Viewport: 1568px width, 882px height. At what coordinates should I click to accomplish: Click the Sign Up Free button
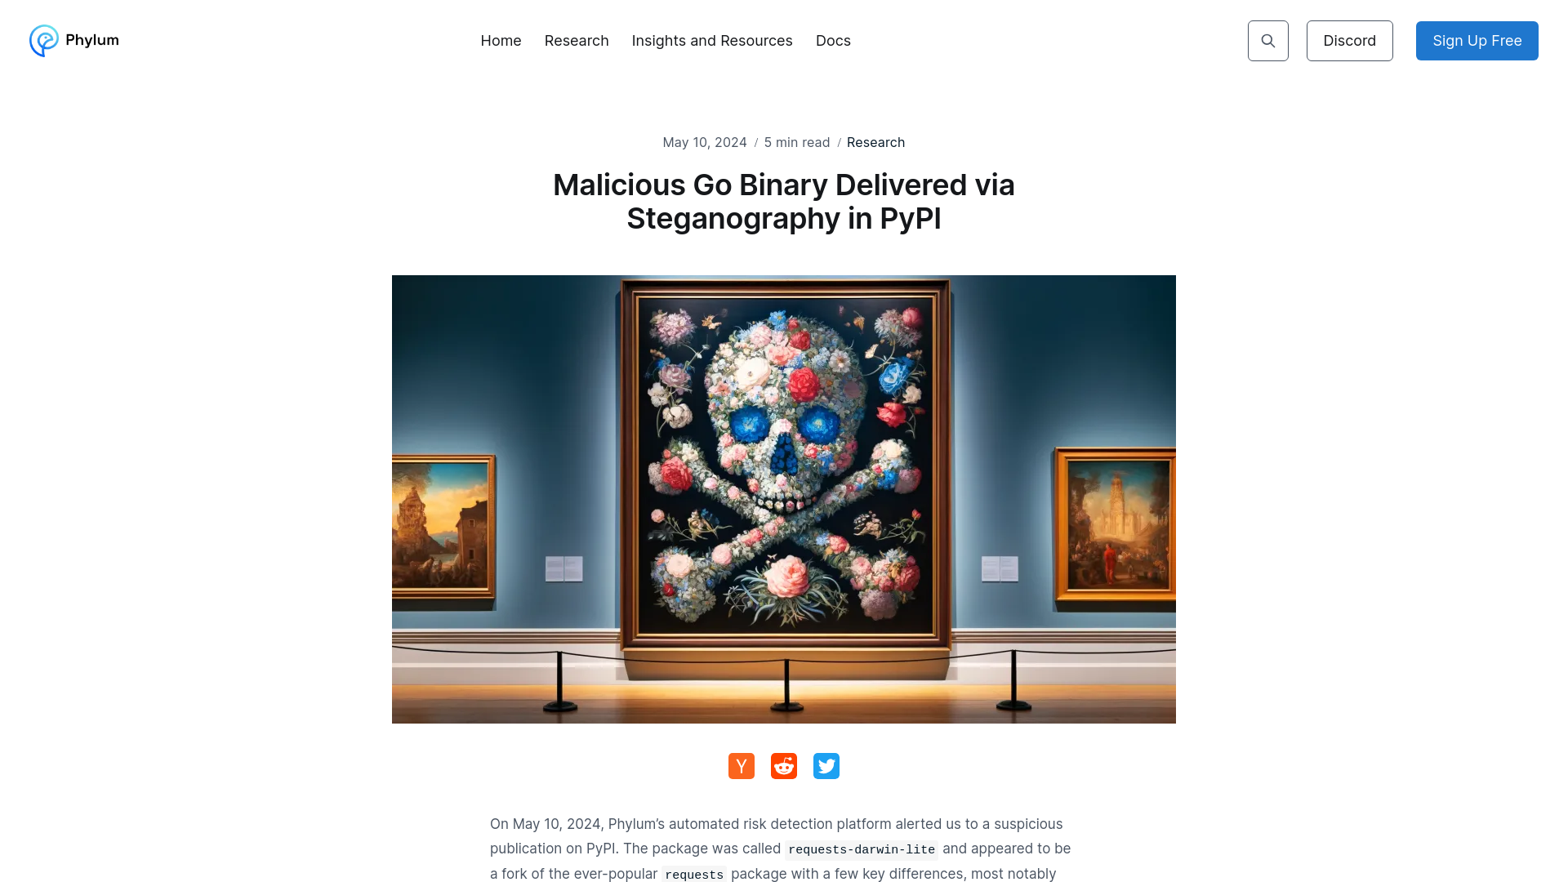[x=1477, y=40]
